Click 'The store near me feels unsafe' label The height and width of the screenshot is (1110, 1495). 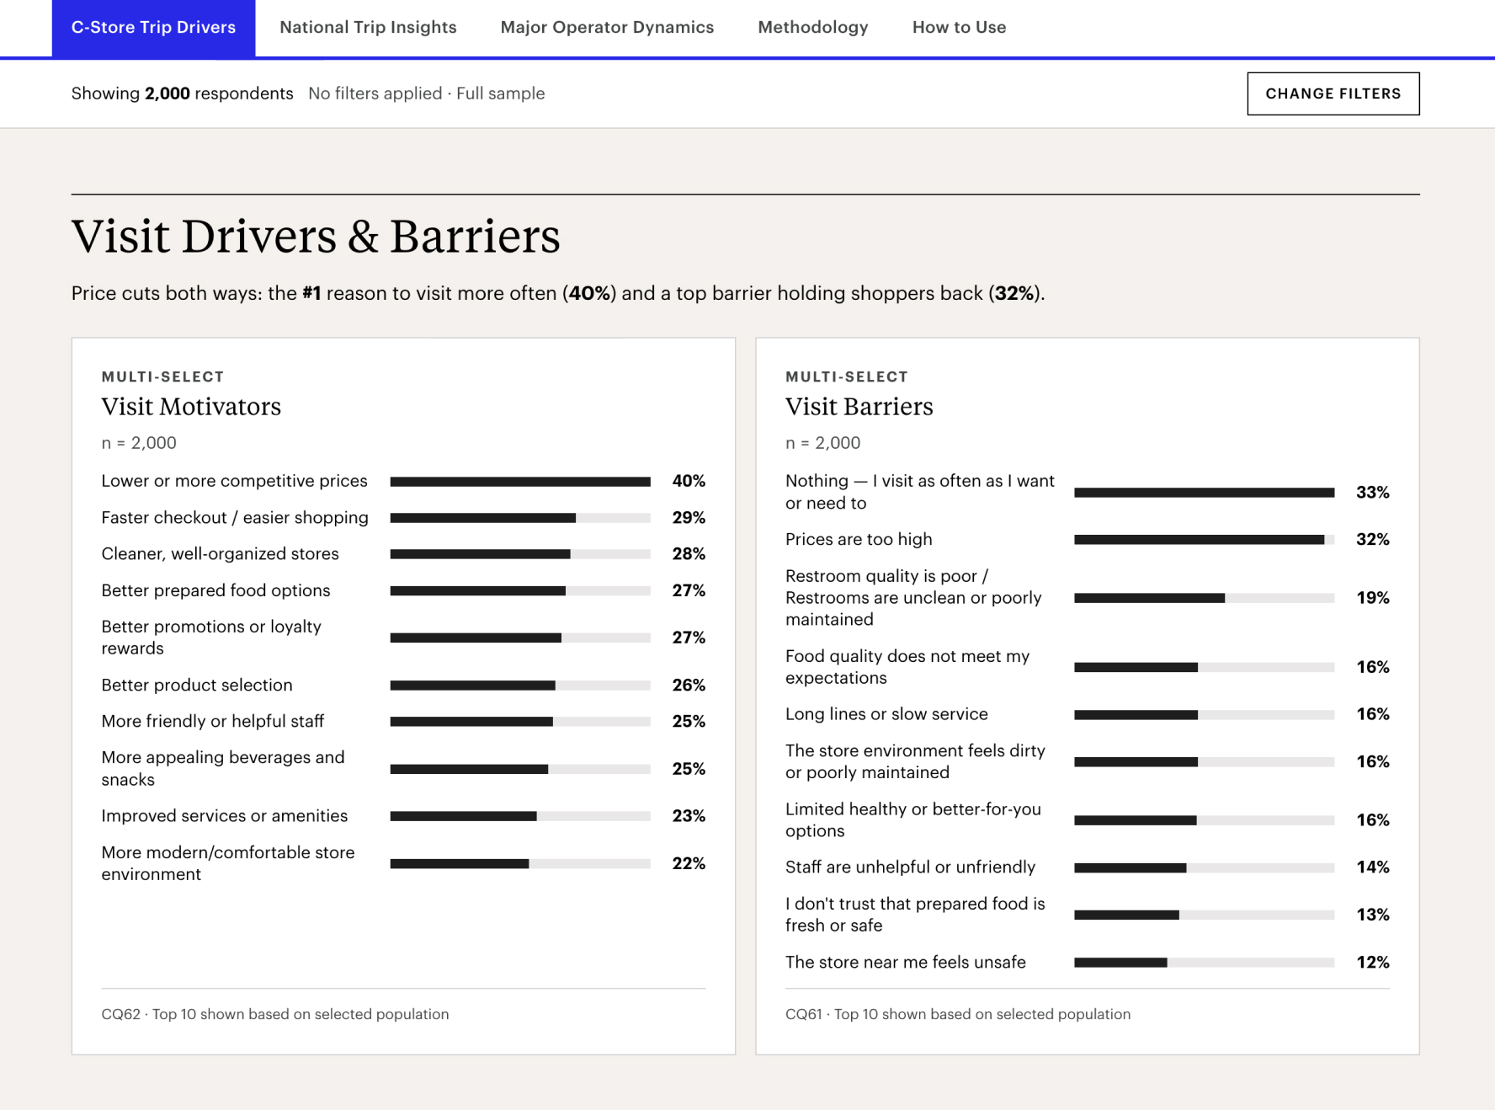point(905,963)
